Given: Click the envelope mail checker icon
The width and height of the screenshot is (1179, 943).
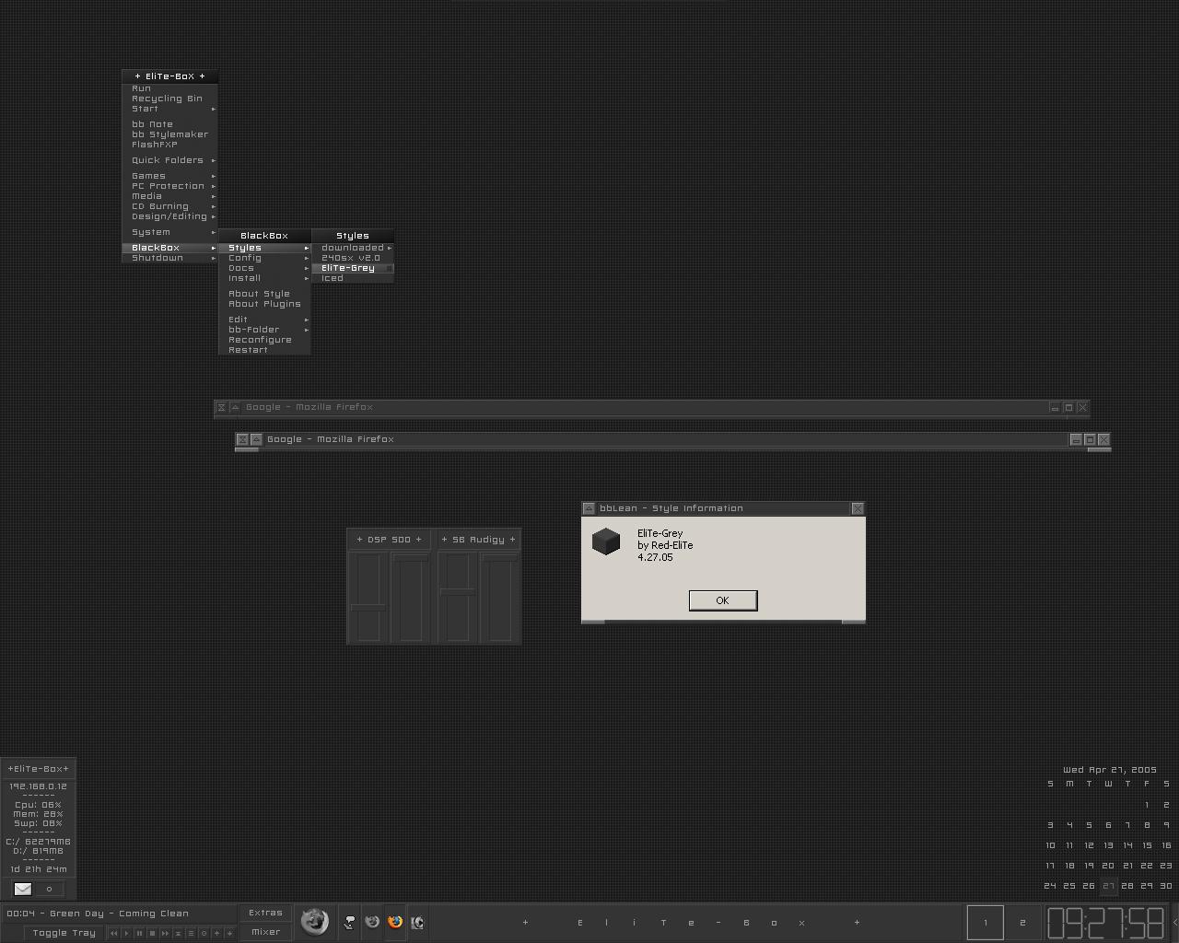Looking at the screenshot, I should click(23, 889).
